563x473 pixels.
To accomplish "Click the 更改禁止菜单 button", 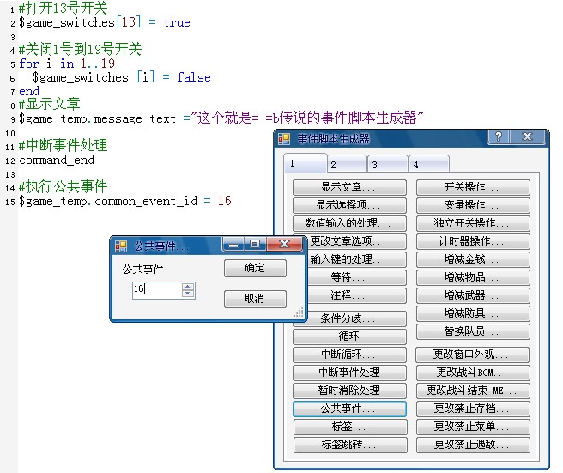I will pyautogui.click(x=473, y=427).
